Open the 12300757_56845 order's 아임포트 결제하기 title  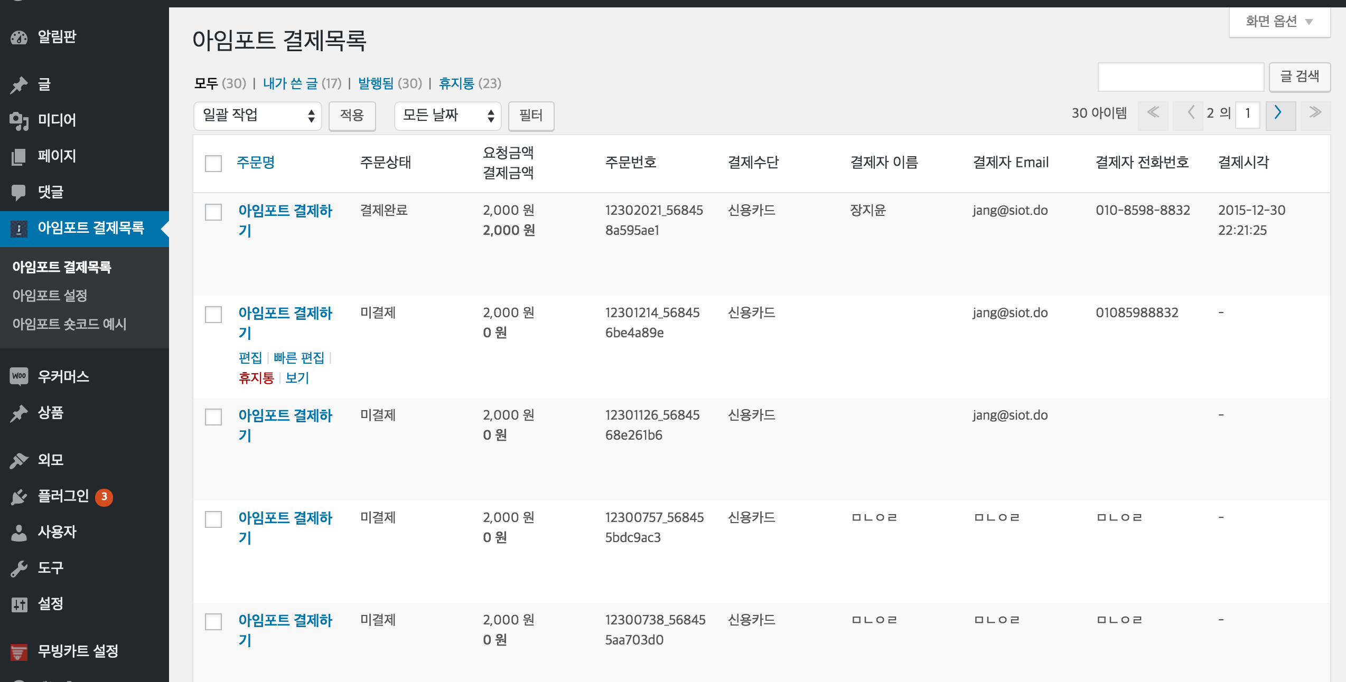click(285, 528)
